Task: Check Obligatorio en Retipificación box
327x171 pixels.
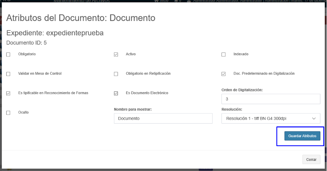Action: coord(116,74)
